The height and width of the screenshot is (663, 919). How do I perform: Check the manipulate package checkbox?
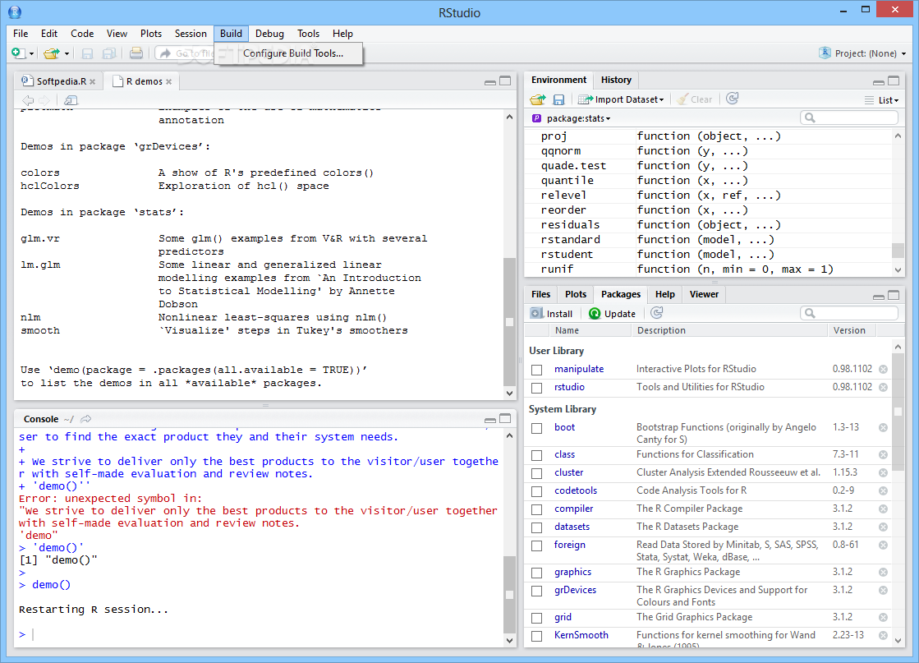coord(537,370)
